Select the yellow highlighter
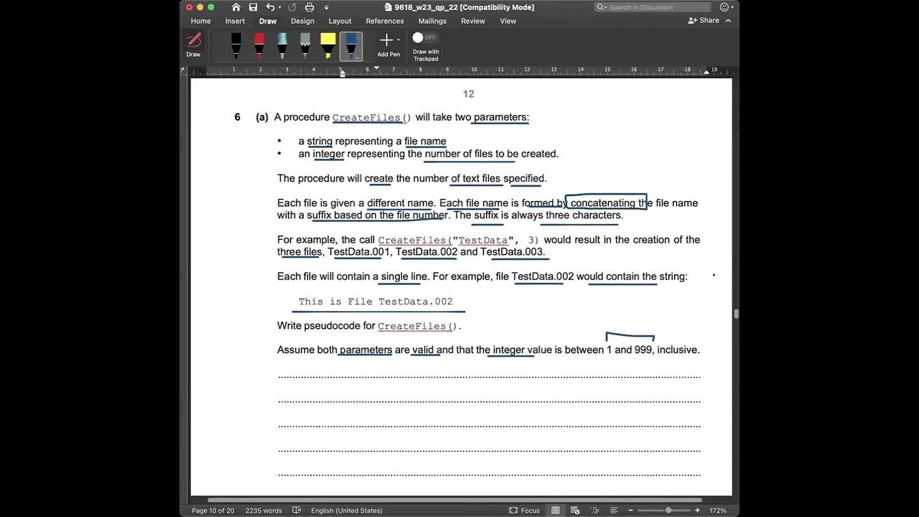Viewport: 919px width, 517px height. pyautogui.click(x=328, y=46)
